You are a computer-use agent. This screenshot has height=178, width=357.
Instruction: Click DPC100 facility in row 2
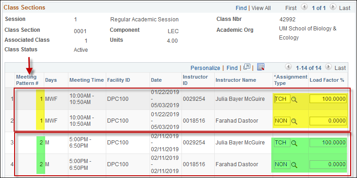click(x=118, y=121)
